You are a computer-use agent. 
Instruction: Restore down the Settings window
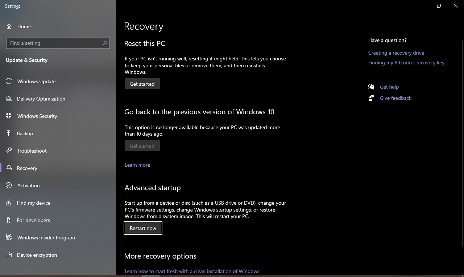(x=439, y=6)
